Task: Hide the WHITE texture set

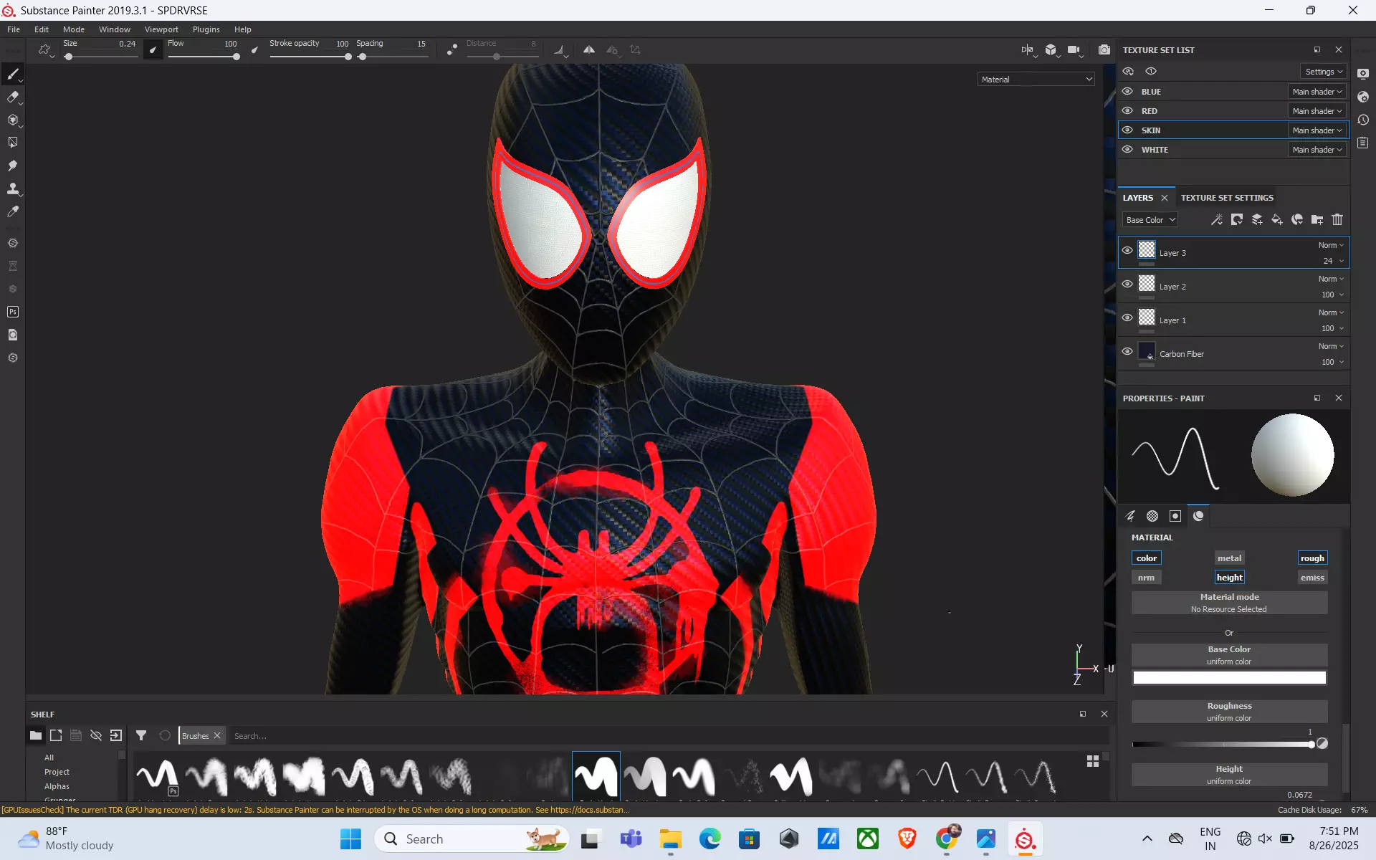Action: click(1127, 150)
